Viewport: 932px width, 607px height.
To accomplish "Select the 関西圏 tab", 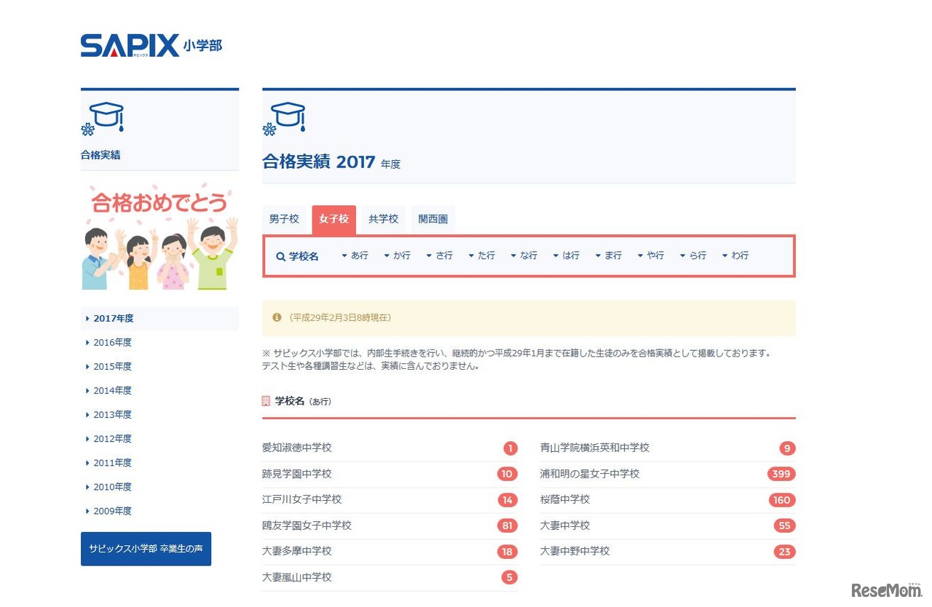I will [x=433, y=219].
